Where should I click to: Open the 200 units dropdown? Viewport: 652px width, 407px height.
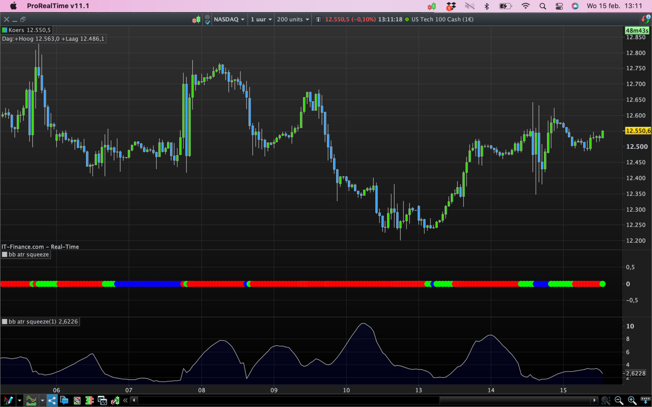(x=293, y=19)
